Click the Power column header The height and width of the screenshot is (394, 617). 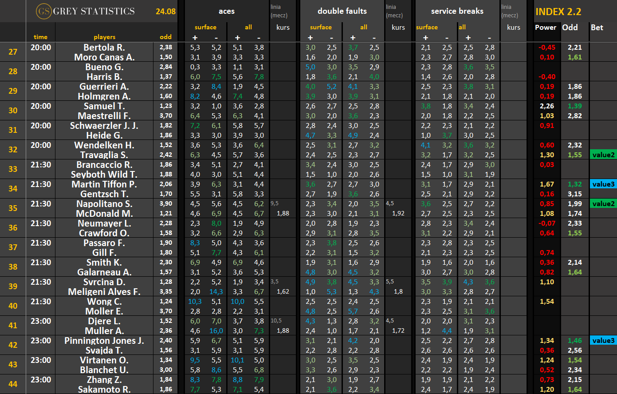[546, 28]
